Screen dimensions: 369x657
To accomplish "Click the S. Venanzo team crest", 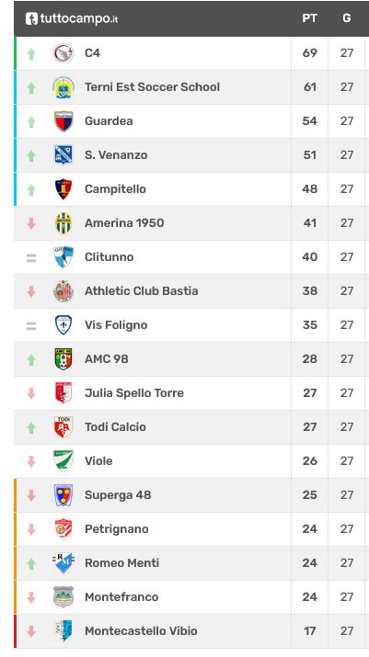I will [63, 155].
